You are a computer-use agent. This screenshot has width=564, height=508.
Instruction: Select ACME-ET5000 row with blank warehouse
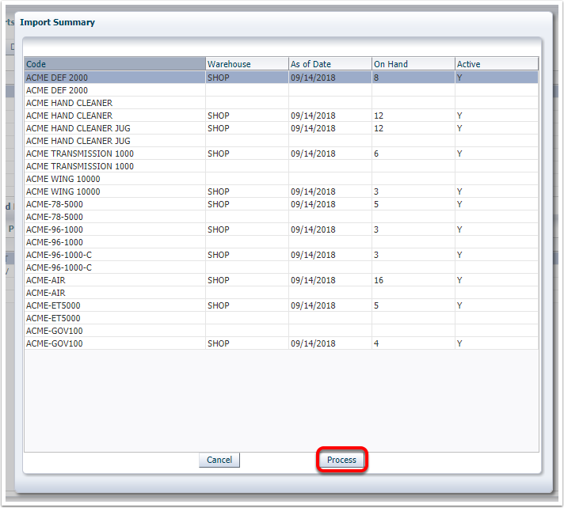pyautogui.click(x=281, y=318)
